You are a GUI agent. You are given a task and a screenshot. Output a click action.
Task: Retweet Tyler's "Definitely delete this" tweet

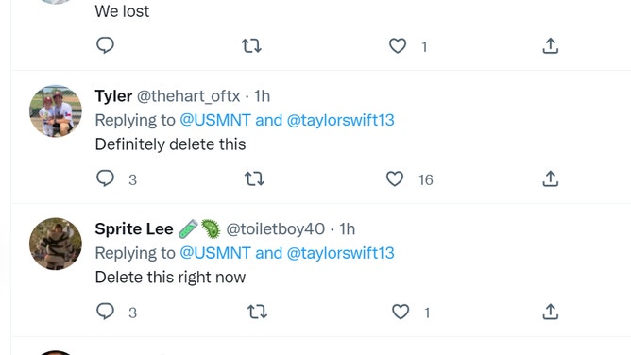(254, 178)
